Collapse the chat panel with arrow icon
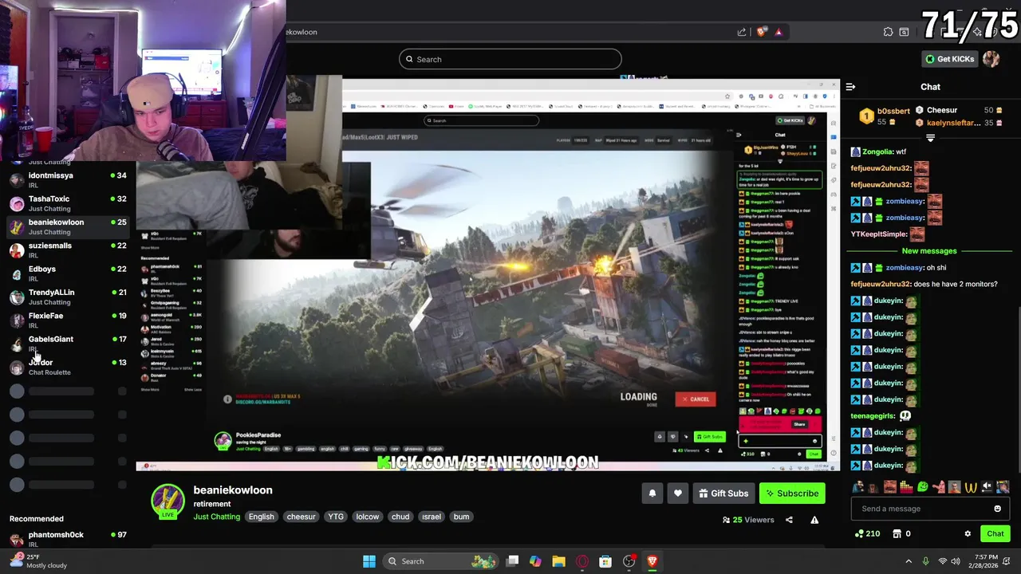Screen dimensions: 1021x574 (850, 87)
